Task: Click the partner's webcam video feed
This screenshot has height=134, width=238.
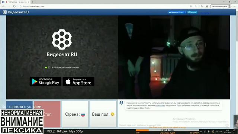Action: [x=174, y=57]
